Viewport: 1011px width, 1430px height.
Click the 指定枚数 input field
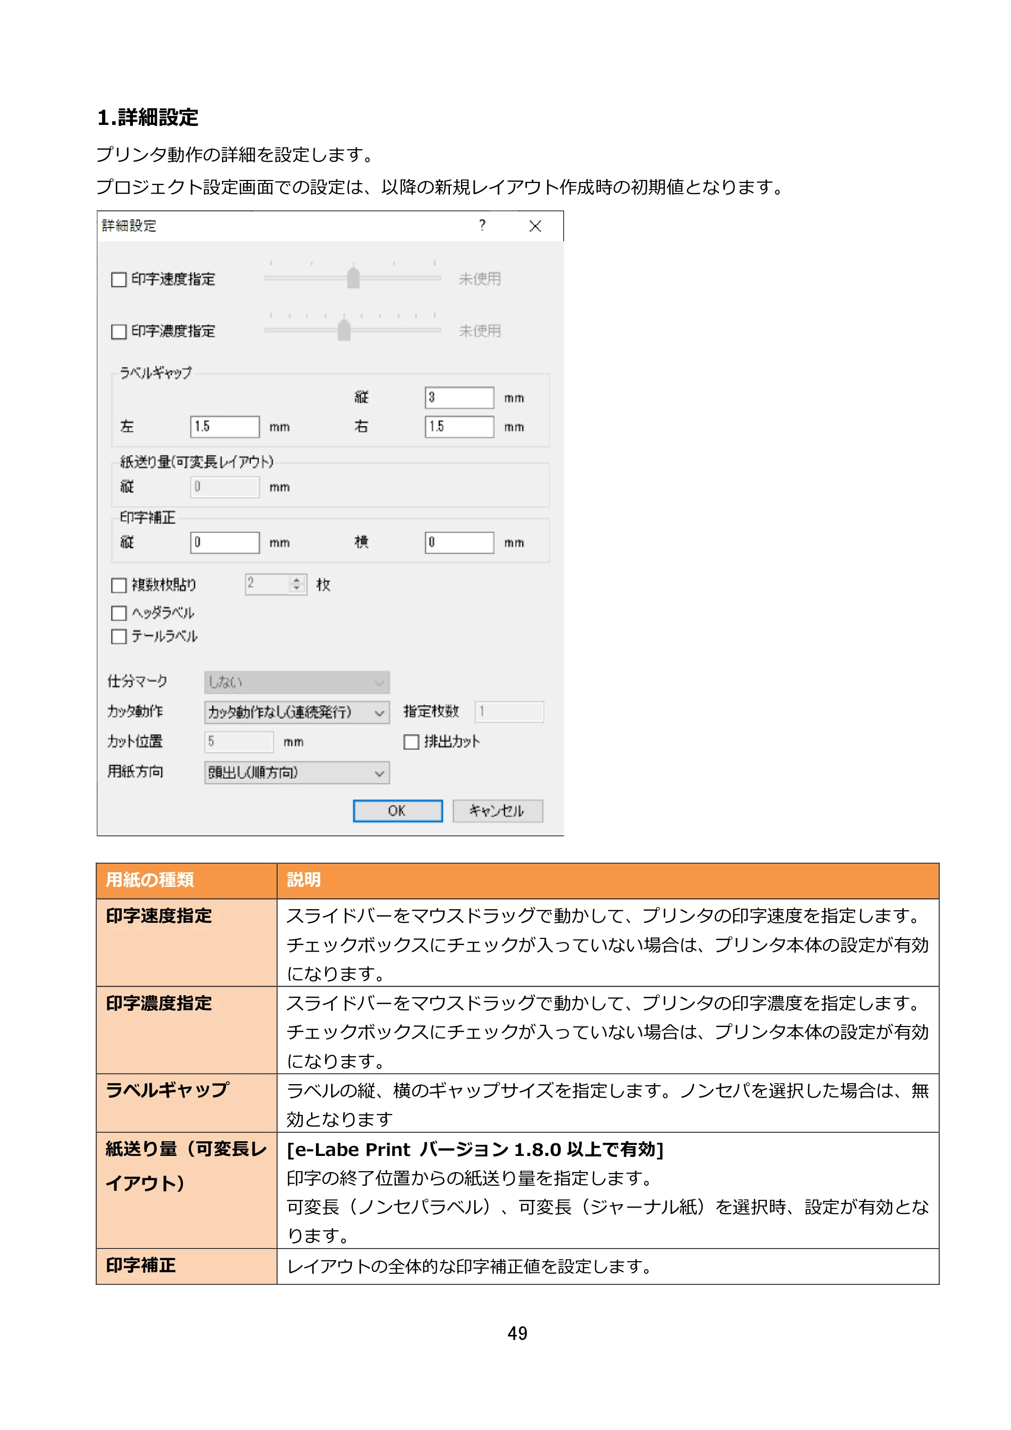click(509, 712)
